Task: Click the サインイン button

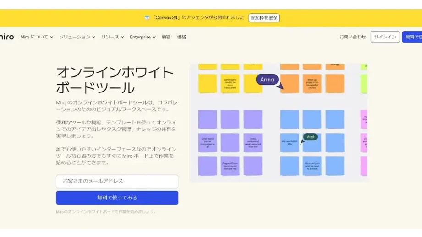Action: [x=385, y=37]
